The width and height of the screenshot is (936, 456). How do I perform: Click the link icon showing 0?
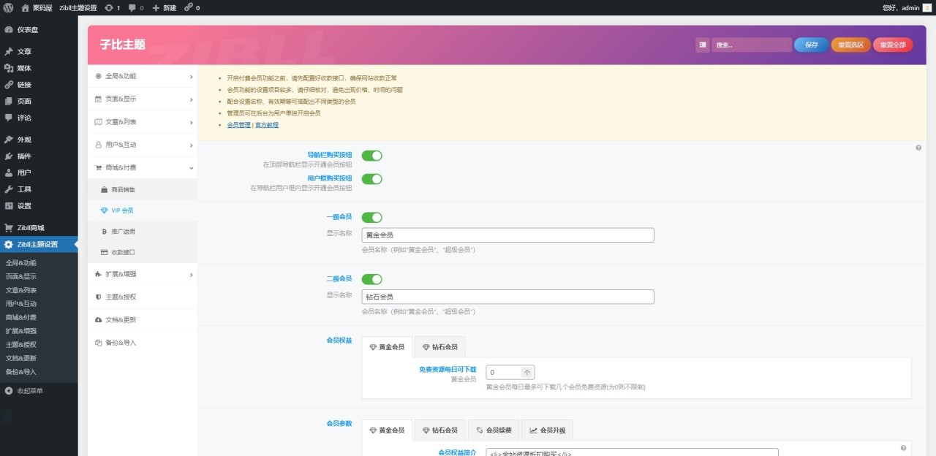pos(192,7)
